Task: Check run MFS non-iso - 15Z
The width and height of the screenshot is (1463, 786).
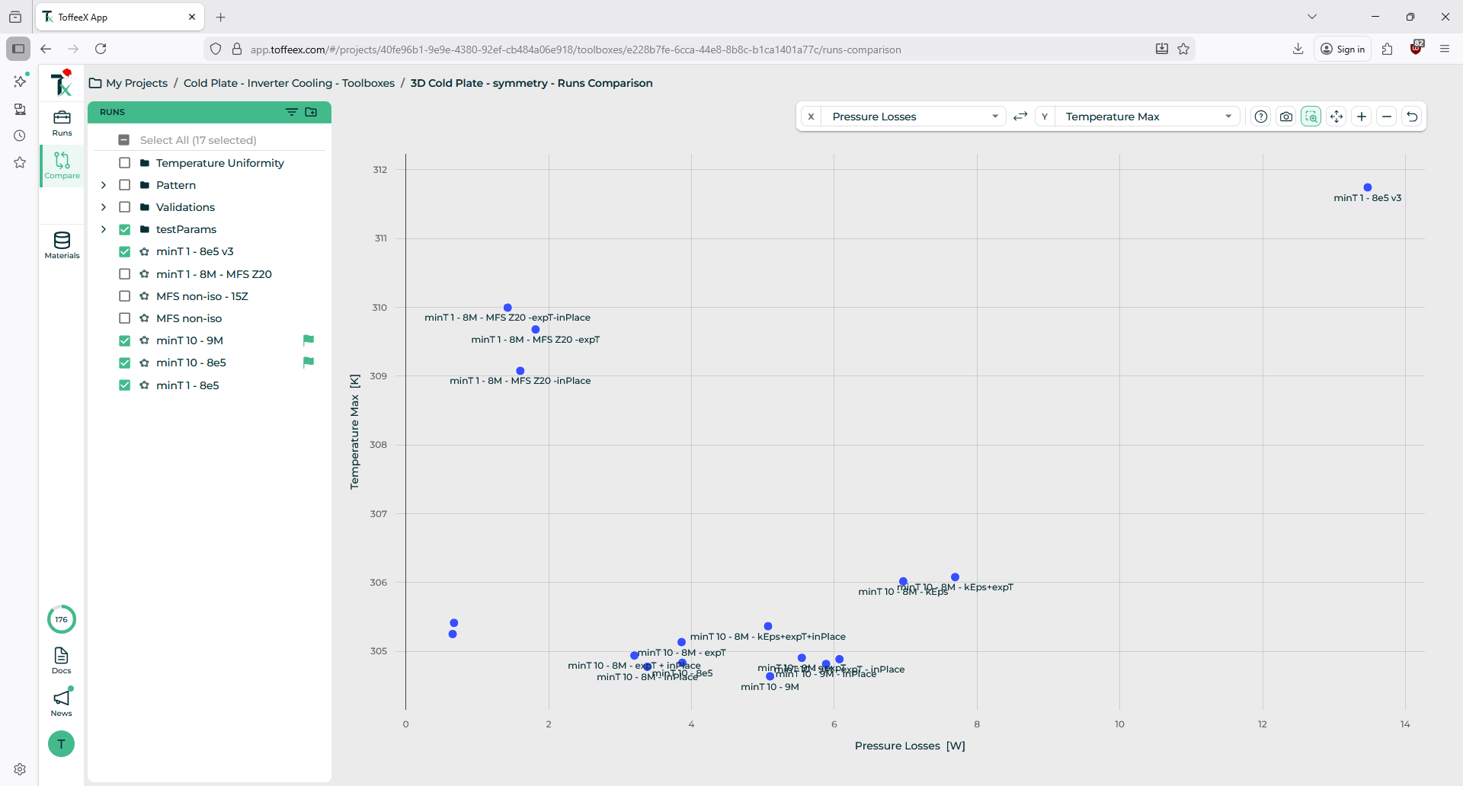Action: pos(124,296)
